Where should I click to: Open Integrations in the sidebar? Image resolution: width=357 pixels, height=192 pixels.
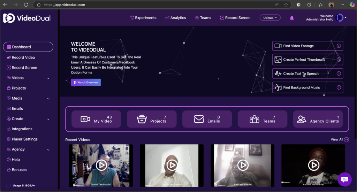point(20,129)
